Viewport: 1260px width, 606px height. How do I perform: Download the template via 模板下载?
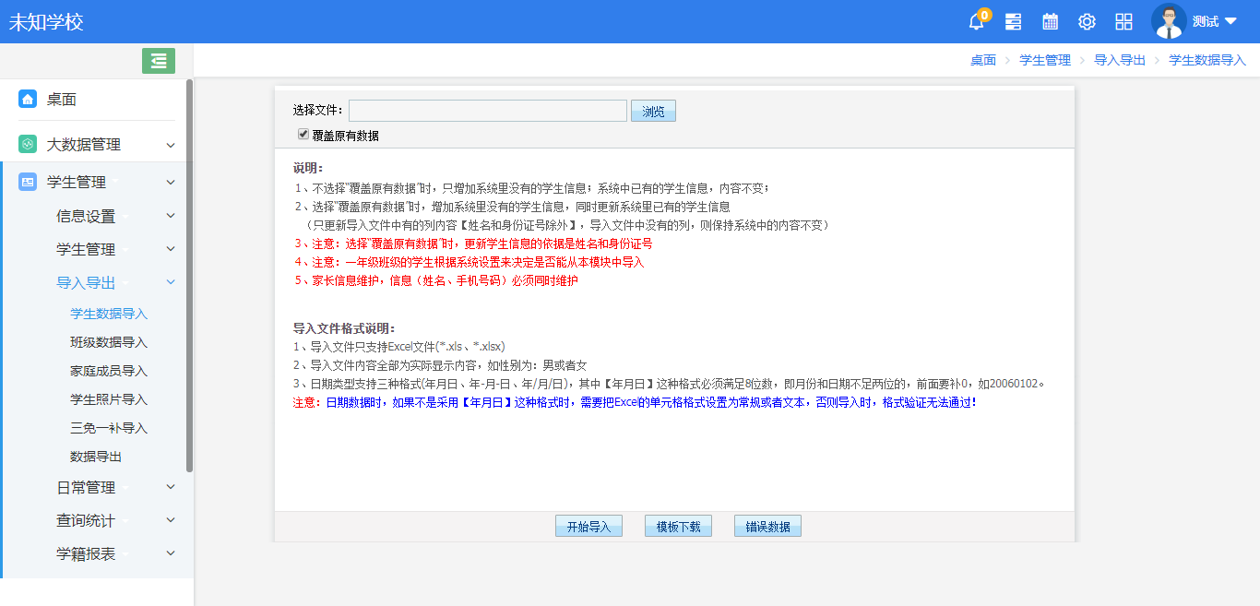coord(678,525)
